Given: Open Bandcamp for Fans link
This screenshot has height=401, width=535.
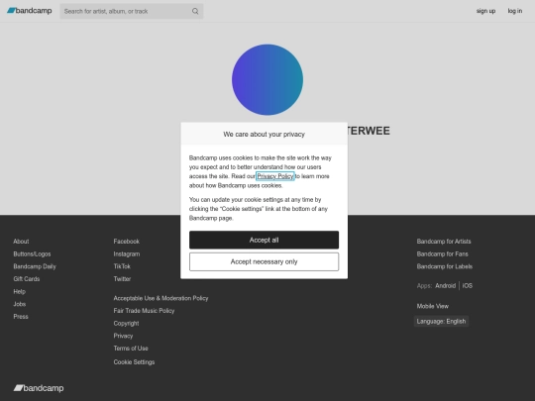Looking at the screenshot, I should (443, 254).
